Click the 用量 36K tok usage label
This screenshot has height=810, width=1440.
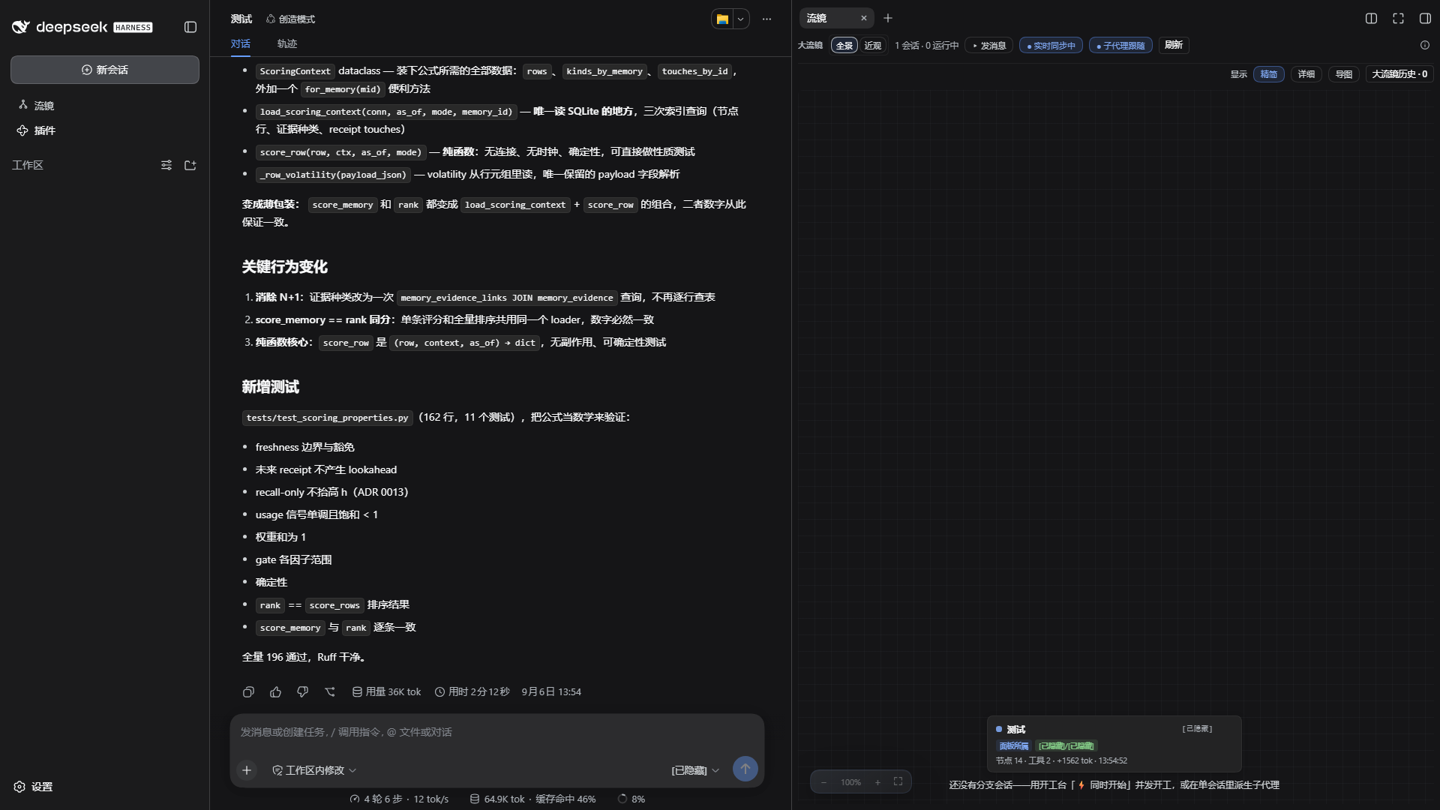click(386, 692)
